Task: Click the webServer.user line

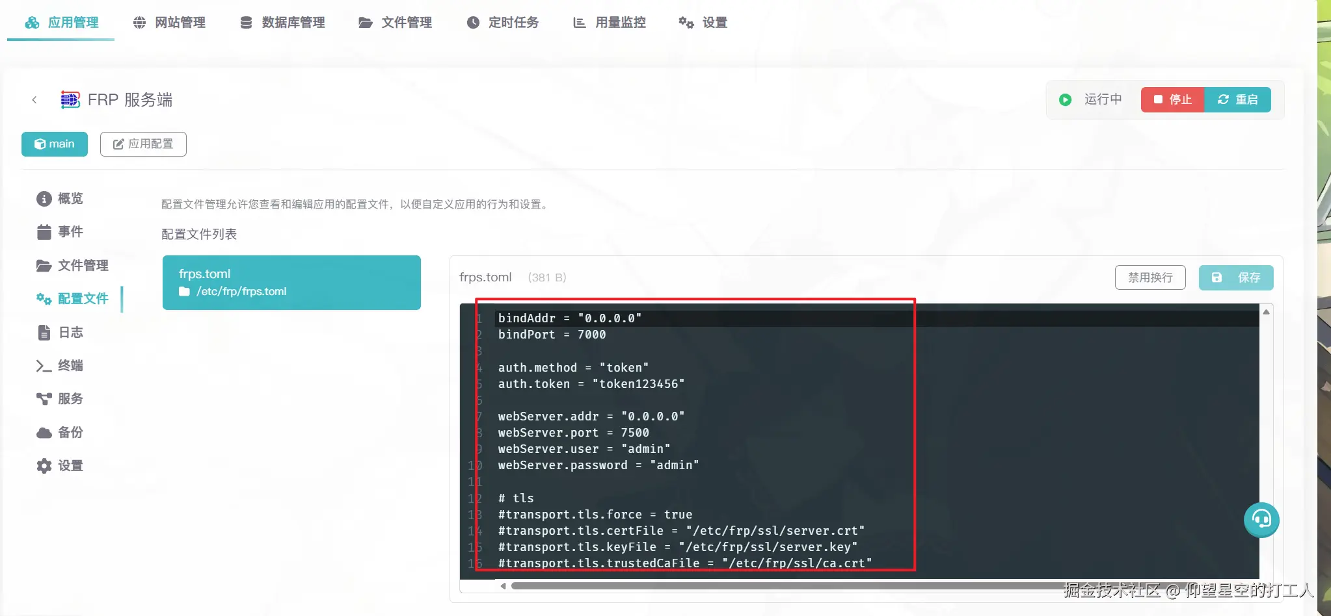Action: [x=584, y=449]
